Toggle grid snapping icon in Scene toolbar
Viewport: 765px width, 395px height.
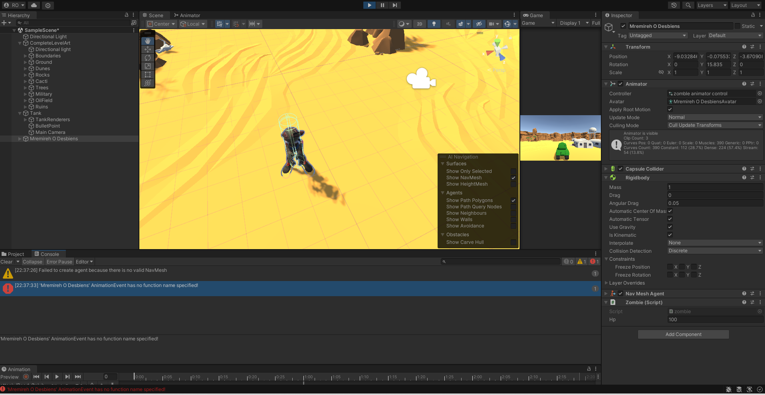pyautogui.click(x=220, y=24)
